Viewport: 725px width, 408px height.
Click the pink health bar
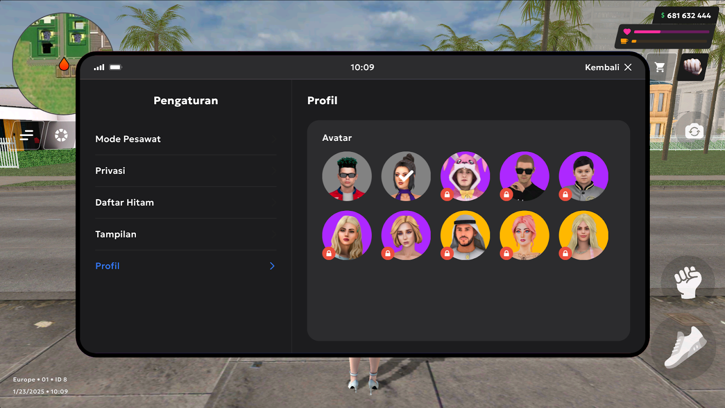672,32
